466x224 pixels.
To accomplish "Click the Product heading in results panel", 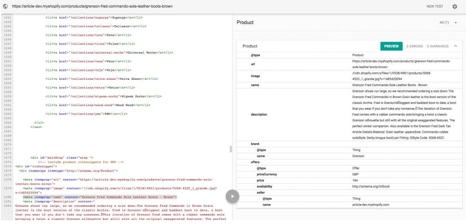I will coord(245,23).
